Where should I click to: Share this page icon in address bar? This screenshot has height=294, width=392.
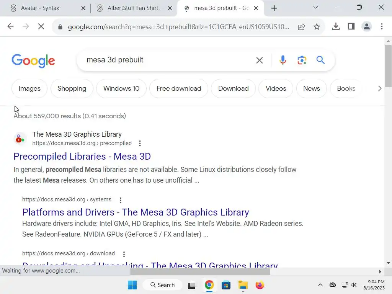[302, 26]
